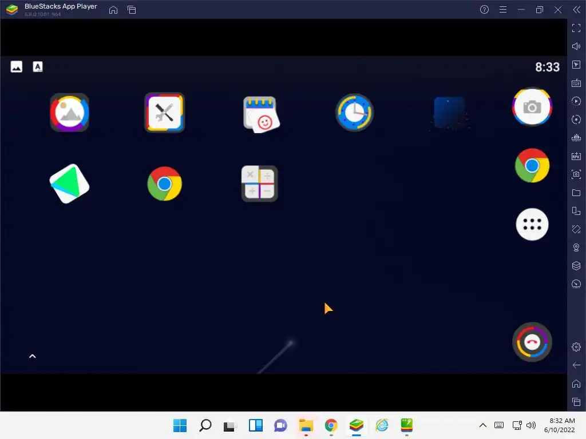Click the sync operations circular icon

pyautogui.click(x=576, y=119)
